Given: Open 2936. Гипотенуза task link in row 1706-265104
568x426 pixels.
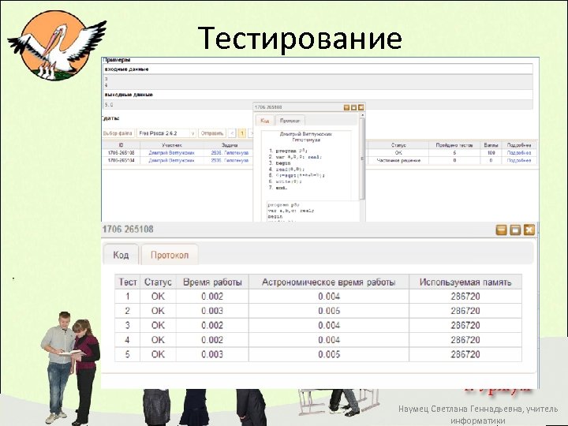Looking at the screenshot, I should [x=230, y=160].
